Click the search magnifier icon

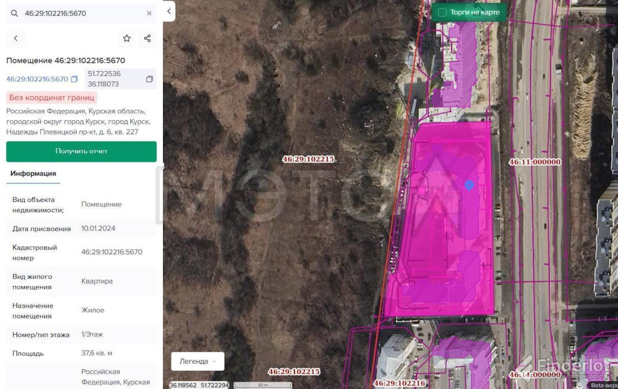(15, 13)
